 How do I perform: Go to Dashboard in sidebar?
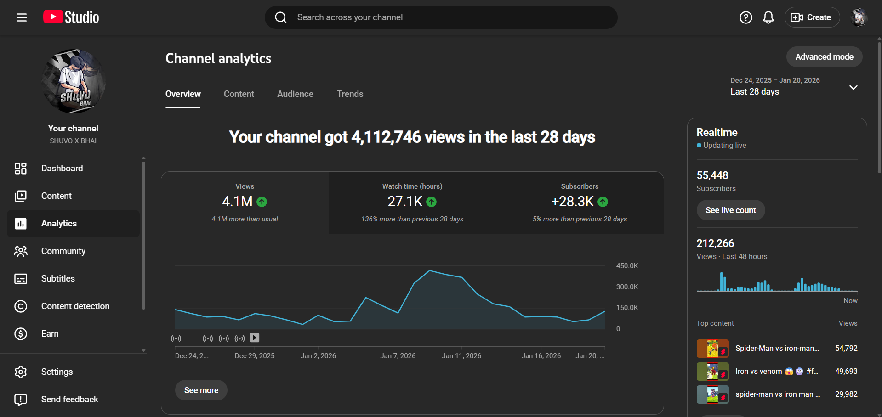[x=62, y=169]
